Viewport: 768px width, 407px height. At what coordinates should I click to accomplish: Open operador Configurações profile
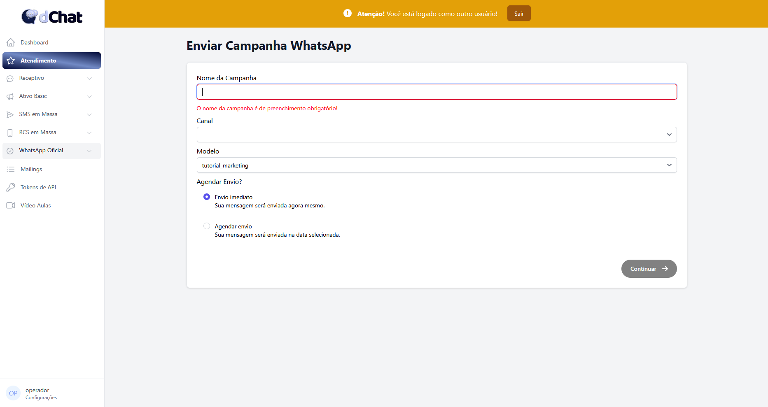point(37,393)
